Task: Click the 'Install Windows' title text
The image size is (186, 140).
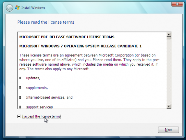Action: point(33,8)
